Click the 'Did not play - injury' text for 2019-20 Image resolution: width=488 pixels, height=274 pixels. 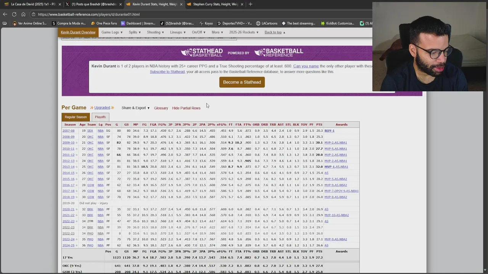tap(93, 203)
